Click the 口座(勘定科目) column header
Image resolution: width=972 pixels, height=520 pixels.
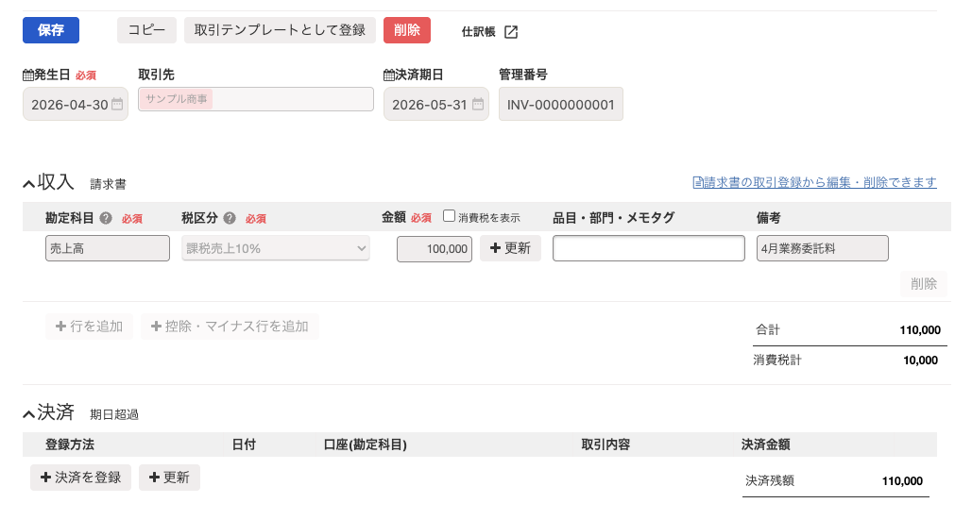(x=366, y=445)
